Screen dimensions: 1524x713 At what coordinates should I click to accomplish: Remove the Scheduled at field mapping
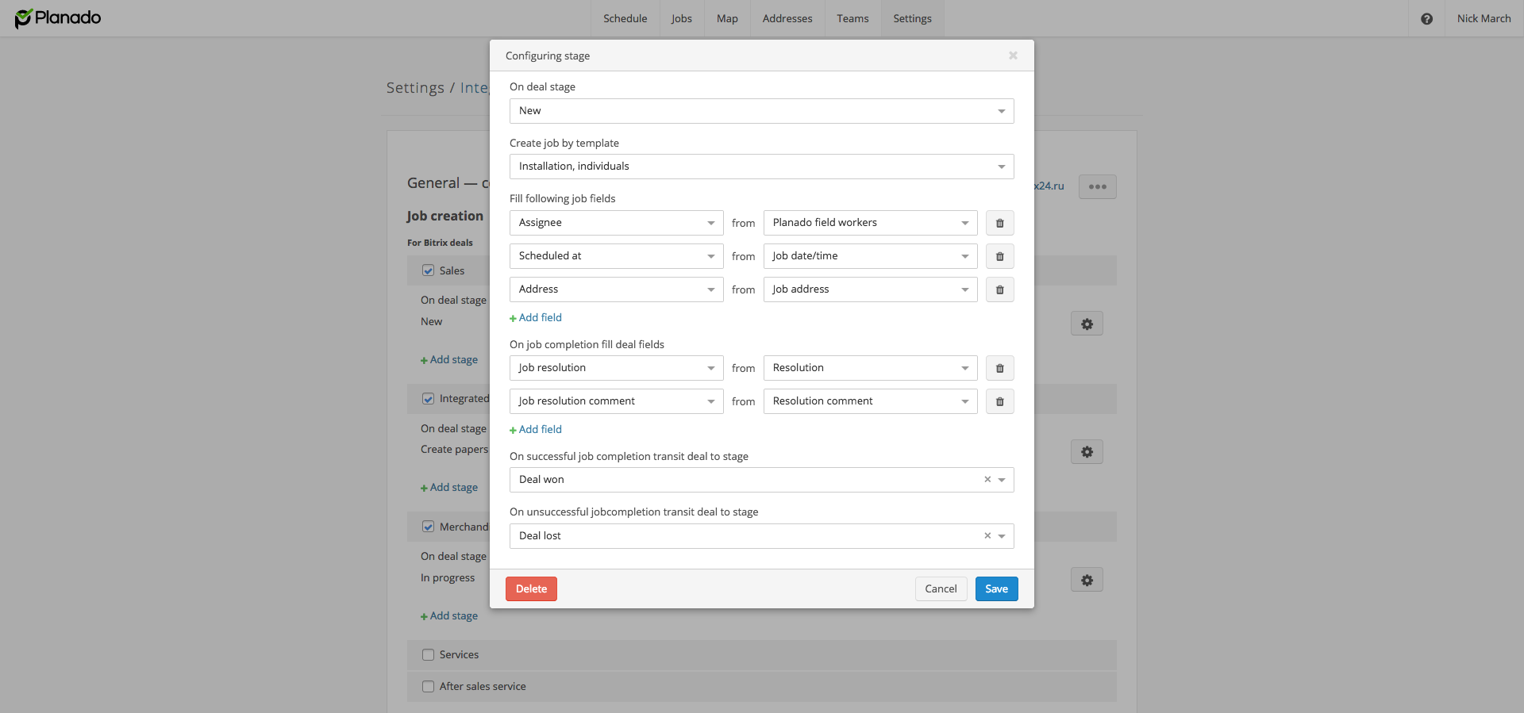999,256
